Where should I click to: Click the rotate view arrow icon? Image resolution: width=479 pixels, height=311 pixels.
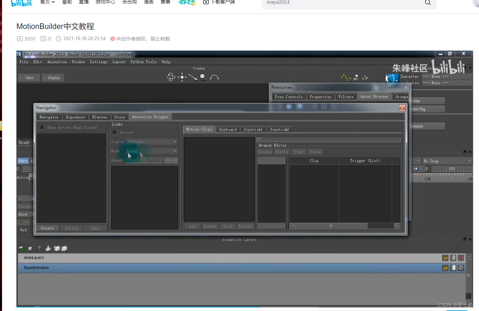(214, 77)
